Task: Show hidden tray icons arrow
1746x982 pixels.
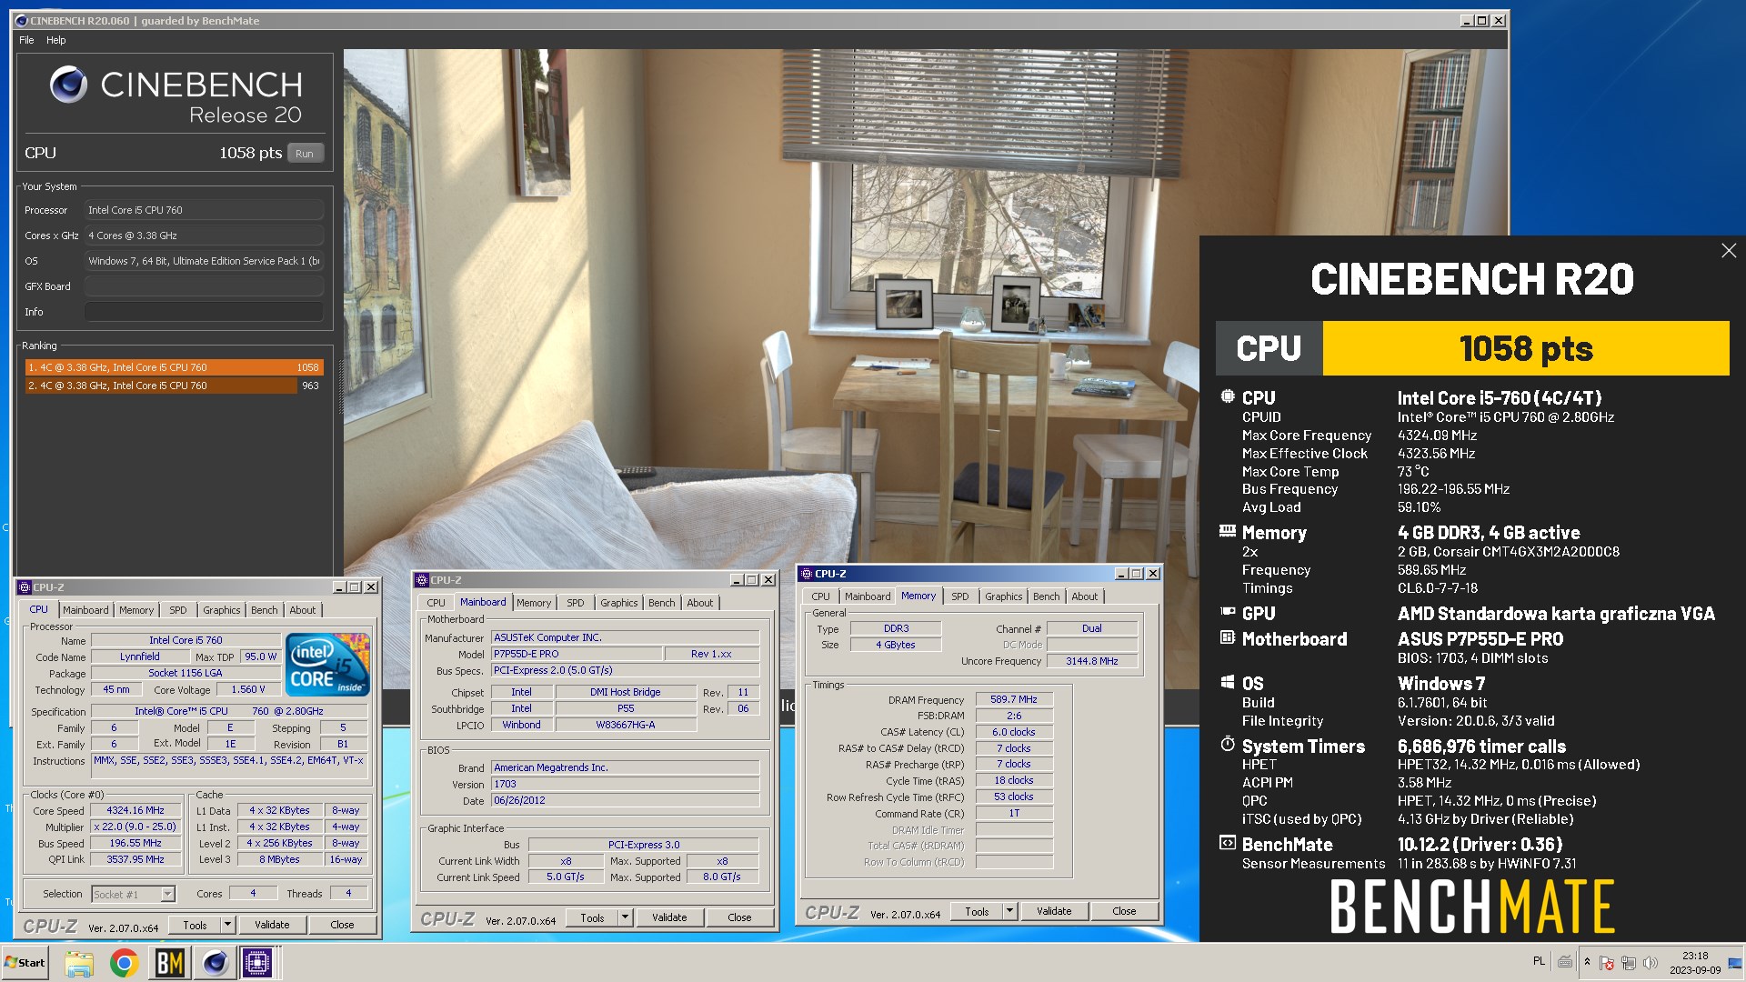Action: (1587, 962)
